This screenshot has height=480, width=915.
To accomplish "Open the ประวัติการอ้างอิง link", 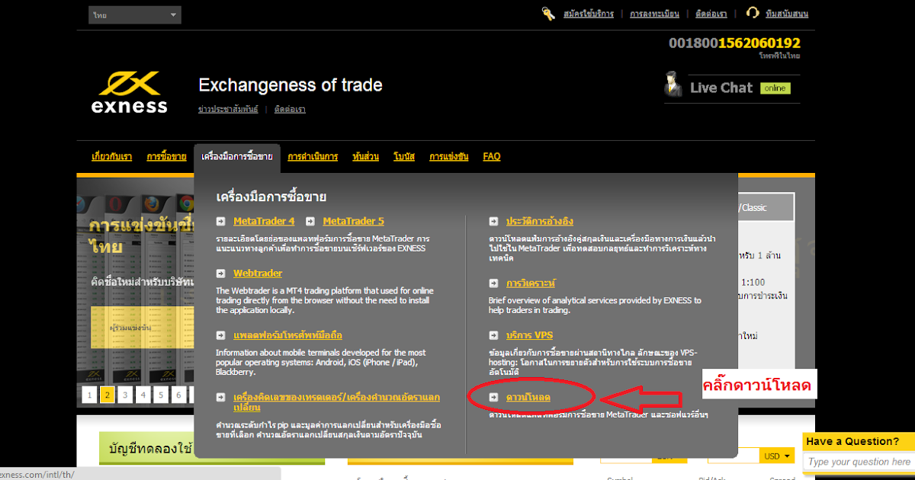I will 540,222.
